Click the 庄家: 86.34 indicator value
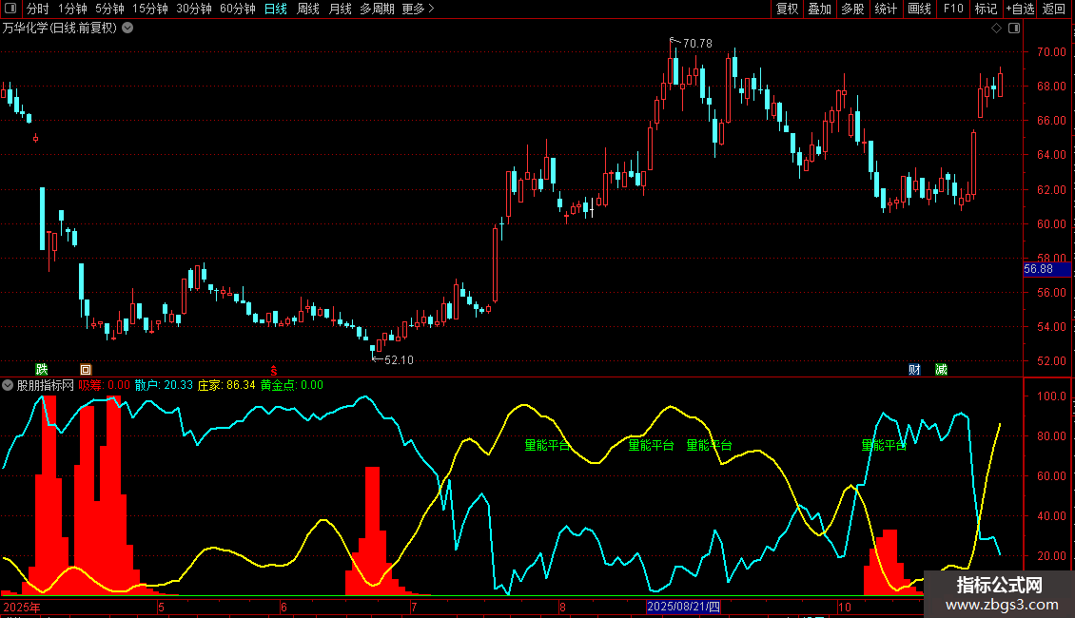This screenshot has height=618, width=1075. point(226,385)
